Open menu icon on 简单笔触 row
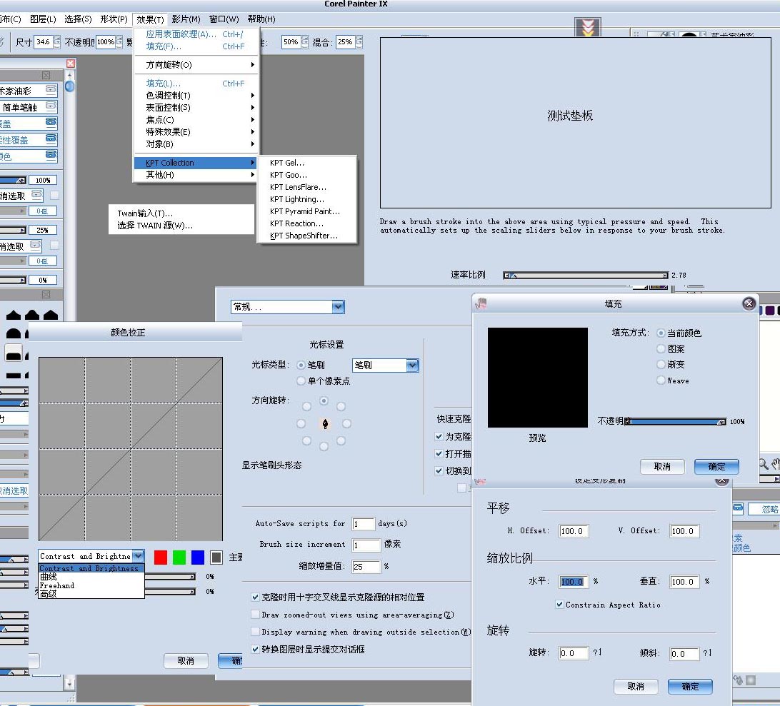The image size is (780, 706). (51, 106)
